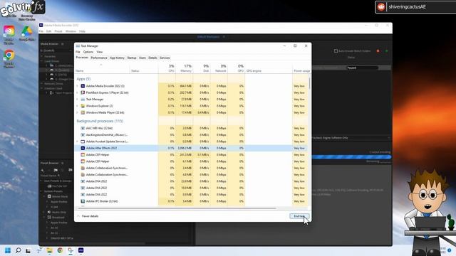Click the blue encoding progress bar
This screenshot has height=256, width=456.
pyautogui.click(x=351, y=156)
